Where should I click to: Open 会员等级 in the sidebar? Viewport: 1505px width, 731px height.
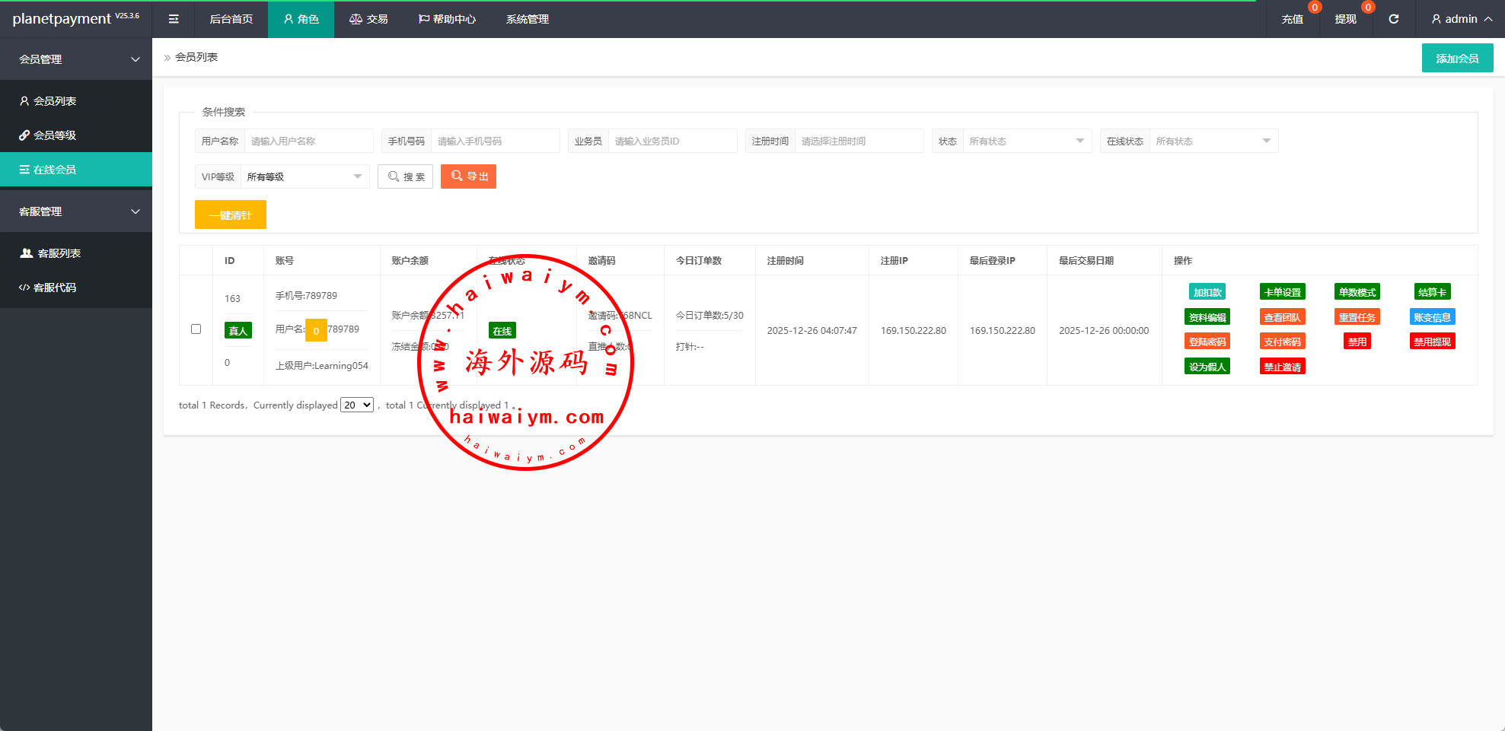point(55,135)
